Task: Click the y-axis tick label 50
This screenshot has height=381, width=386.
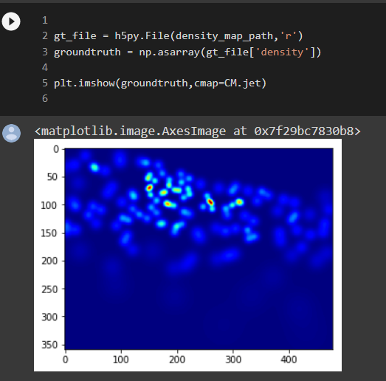Action: 52,176
